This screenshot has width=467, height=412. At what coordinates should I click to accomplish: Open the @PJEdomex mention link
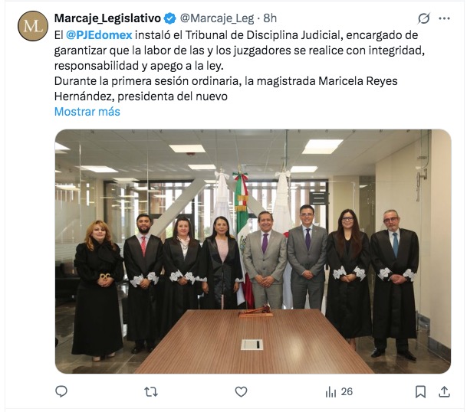pos(99,35)
